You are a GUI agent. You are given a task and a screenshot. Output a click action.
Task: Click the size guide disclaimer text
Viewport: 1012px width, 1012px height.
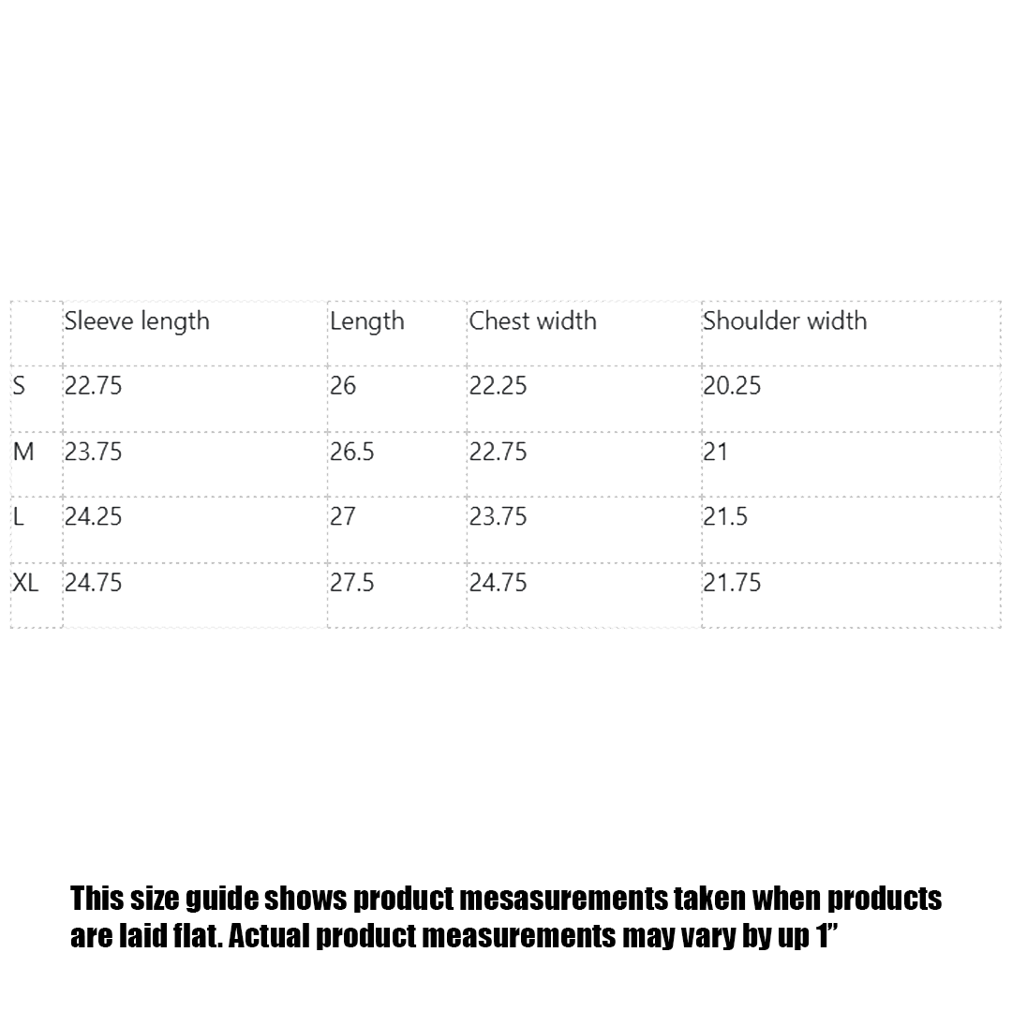coord(506,916)
